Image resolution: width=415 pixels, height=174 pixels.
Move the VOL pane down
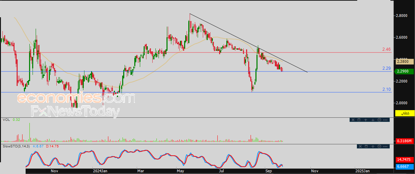373,120
